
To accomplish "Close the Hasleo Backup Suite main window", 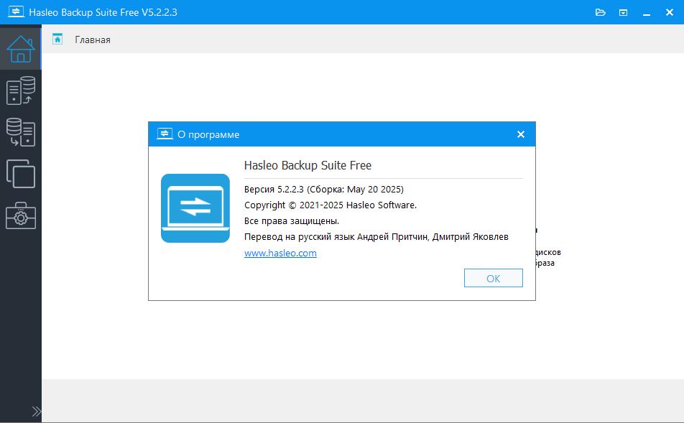I will click(670, 12).
